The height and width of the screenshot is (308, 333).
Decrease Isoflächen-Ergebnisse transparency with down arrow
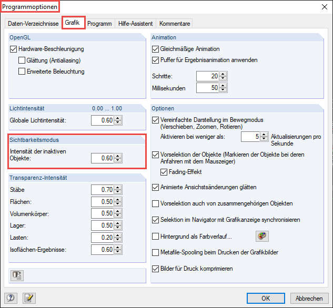(x=117, y=252)
